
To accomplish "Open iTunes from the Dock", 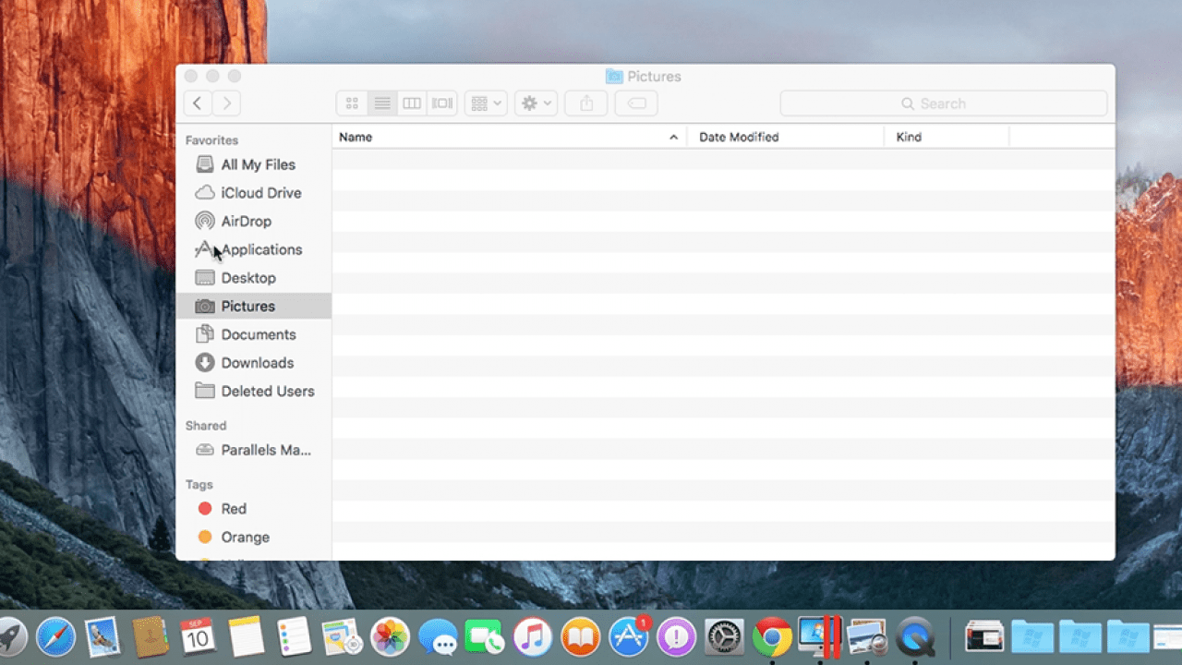I will (x=533, y=636).
